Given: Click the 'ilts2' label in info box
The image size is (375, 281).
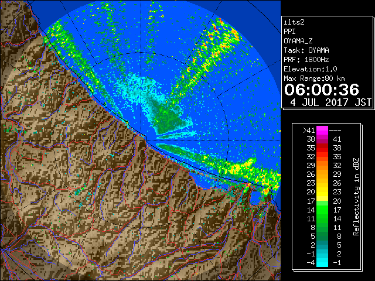Looking at the screenshot, I should pyautogui.click(x=294, y=22).
